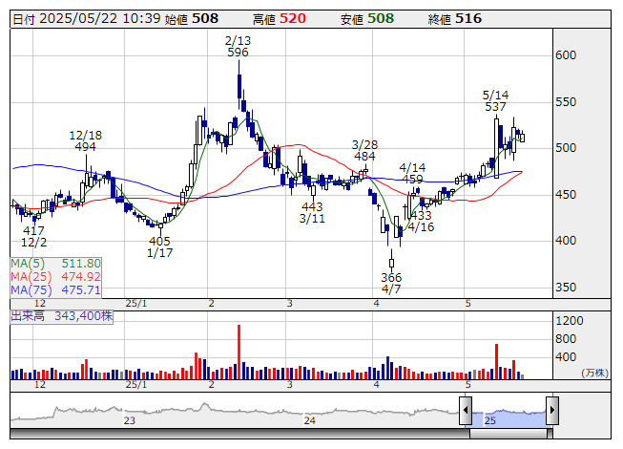This screenshot has width=623, height=449.
Task: Click the 2/13 peak label 596
Action: tap(238, 47)
